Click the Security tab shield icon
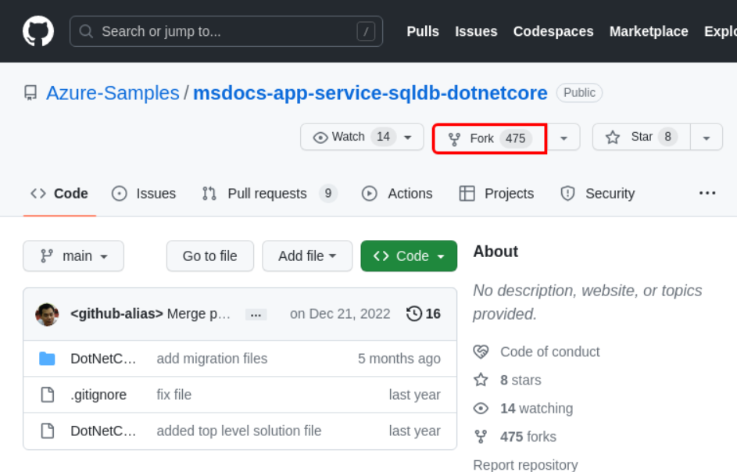Viewport: 737px width, 472px height. pos(567,193)
